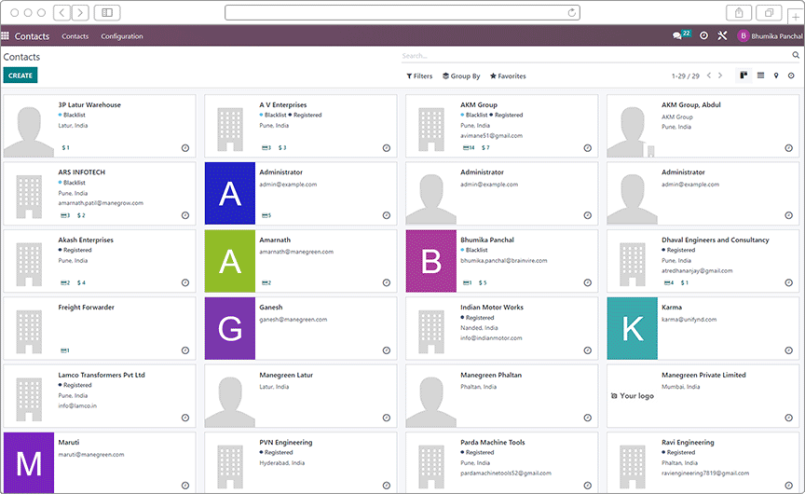Screen dimensions: 805x494
Task: Reload the page in the browser
Action: pos(571,13)
